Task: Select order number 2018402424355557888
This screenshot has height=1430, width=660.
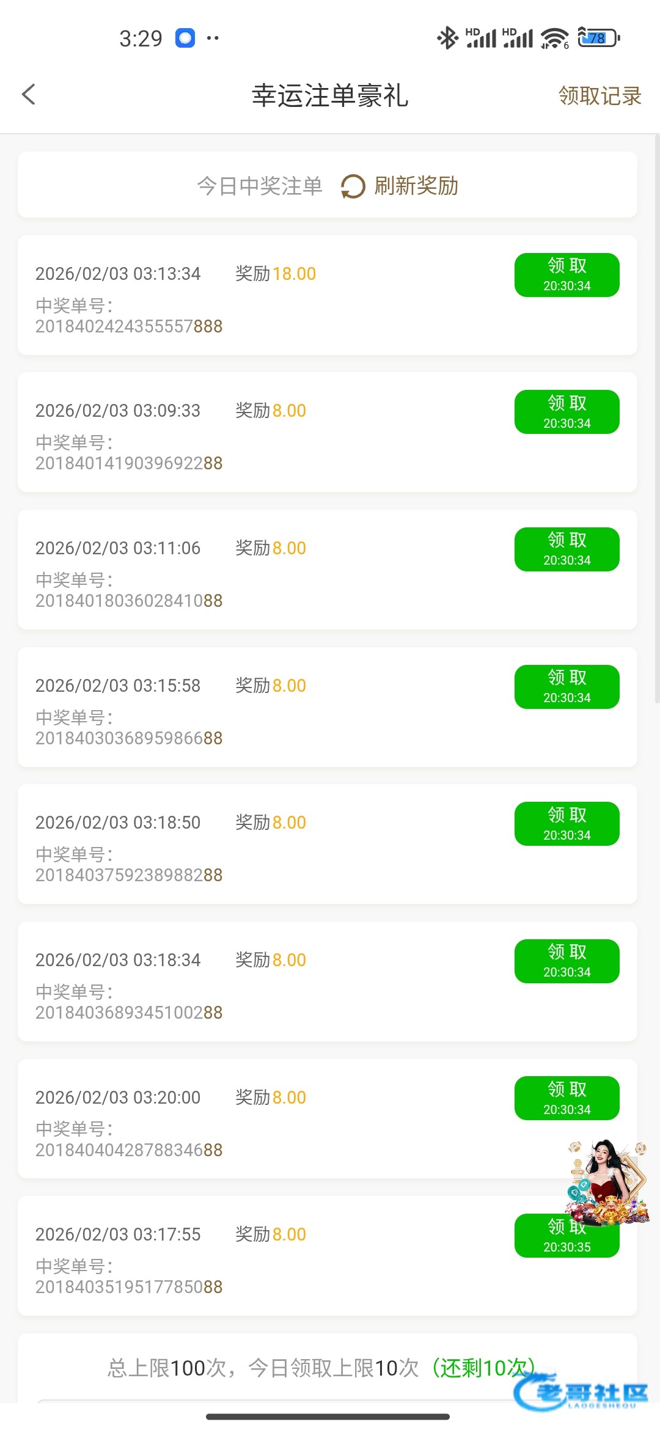Action: [129, 326]
